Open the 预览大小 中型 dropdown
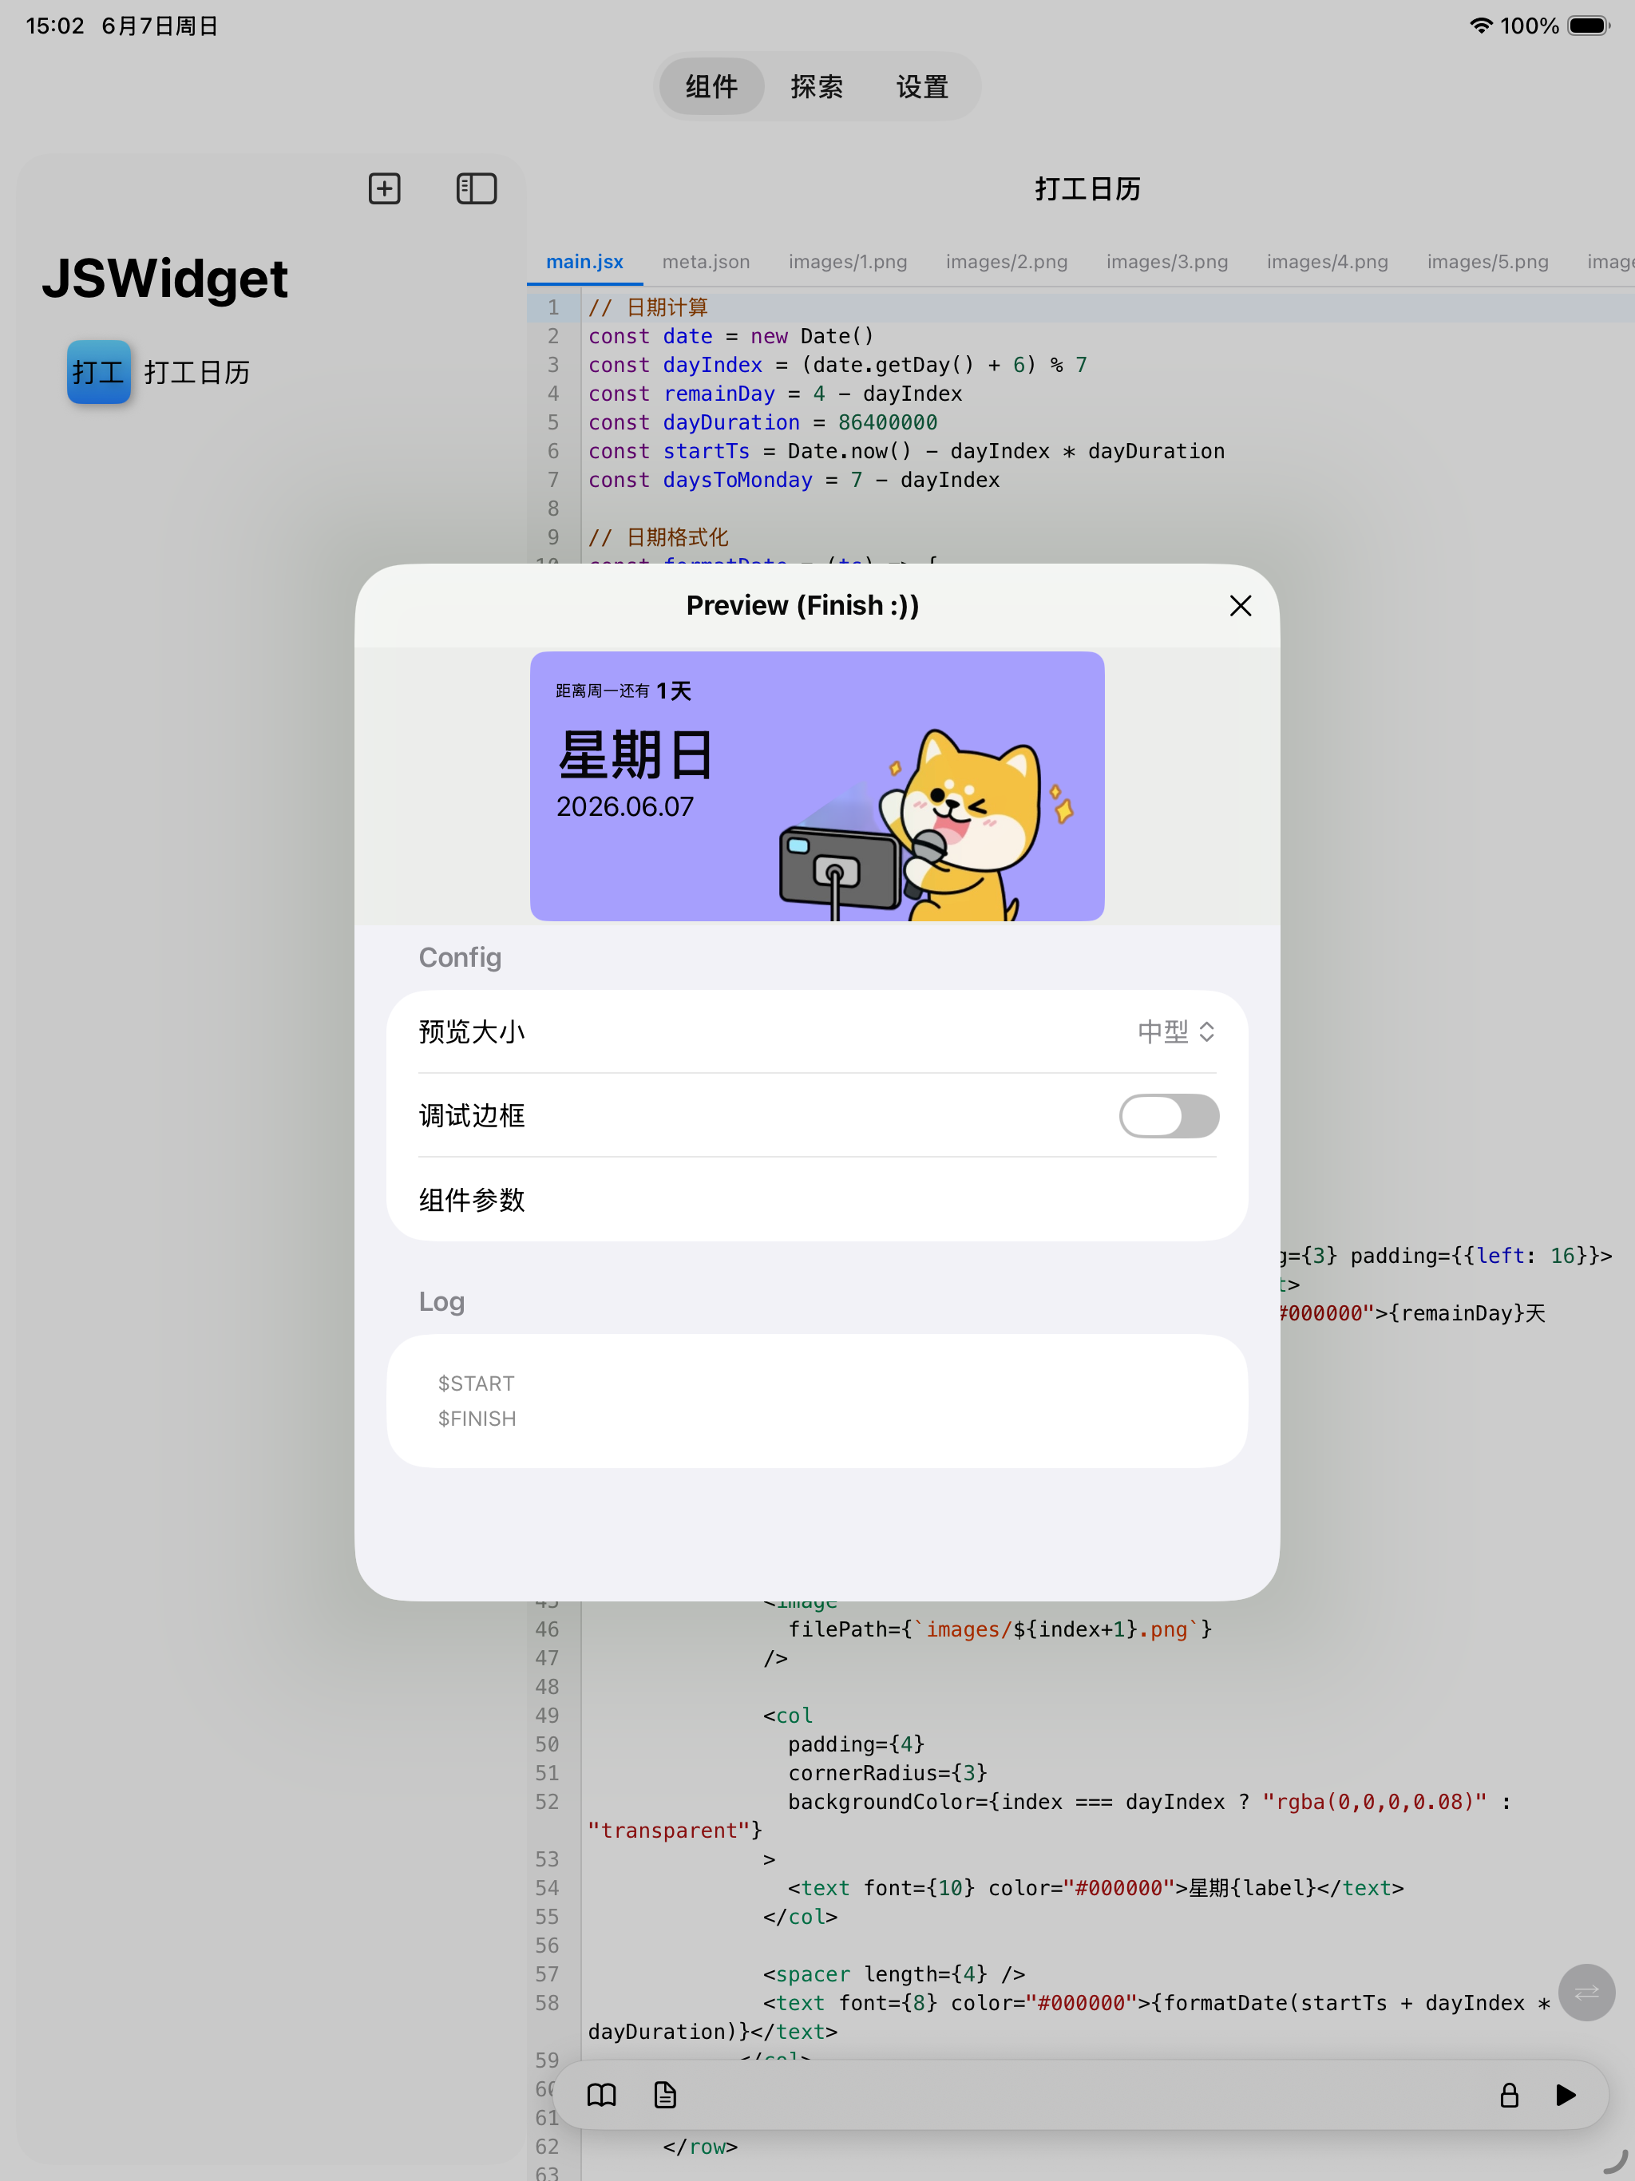The height and width of the screenshot is (2181, 1635). (1177, 1031)
